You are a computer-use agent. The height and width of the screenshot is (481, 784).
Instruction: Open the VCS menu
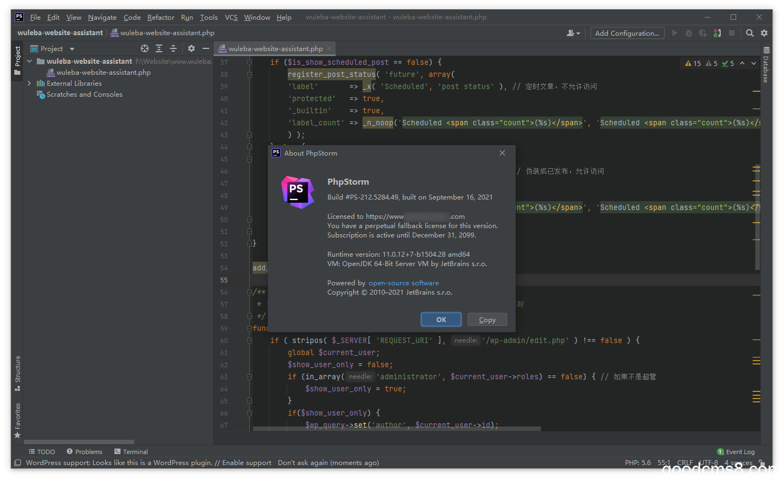pyautogui.click(x=232, y=18)
